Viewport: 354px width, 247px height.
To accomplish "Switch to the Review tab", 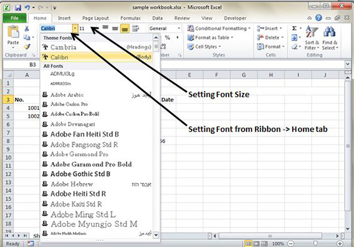I will click(x=182, y=18).
